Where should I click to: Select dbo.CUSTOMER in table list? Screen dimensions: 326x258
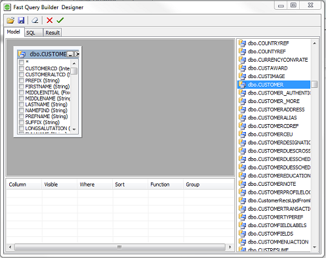point(274,85)
